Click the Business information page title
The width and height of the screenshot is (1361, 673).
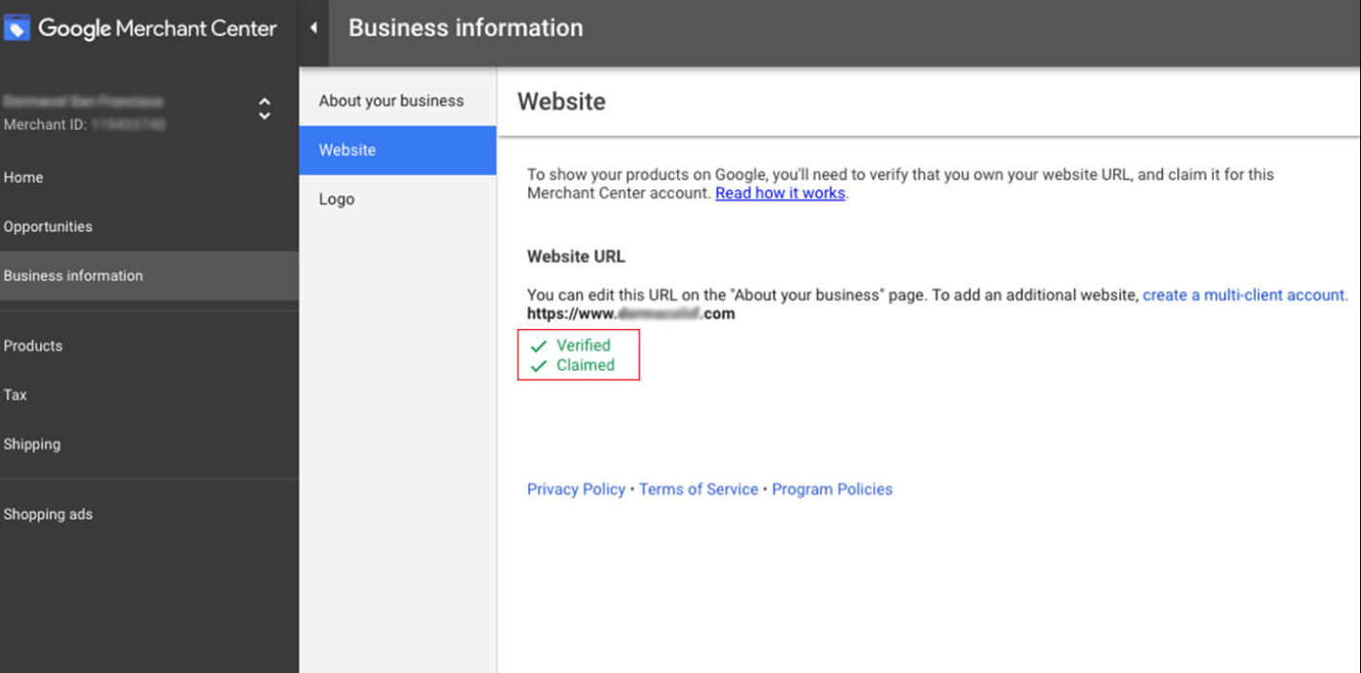pyautogui.click(x=466, y=28)
